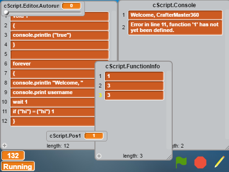Select console entry 'Welcome, CrafterMaster360'

tap(176, 15)
